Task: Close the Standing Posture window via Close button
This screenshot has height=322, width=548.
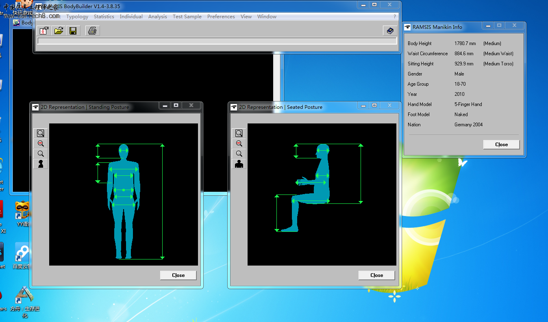Action: tap(178, 275)
